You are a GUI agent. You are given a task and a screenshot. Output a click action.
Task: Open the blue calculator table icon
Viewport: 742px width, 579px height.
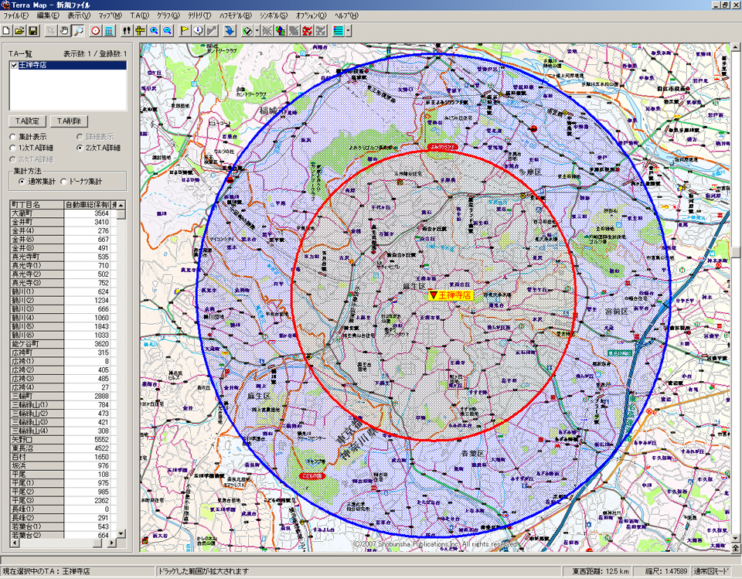tap(109, 31)
